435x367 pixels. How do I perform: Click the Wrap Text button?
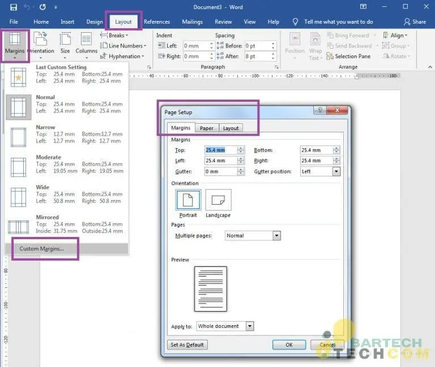tap(315, 46)
